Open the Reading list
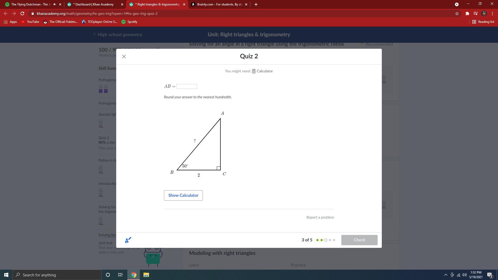498x280 pixels. [x=483, y=22]
